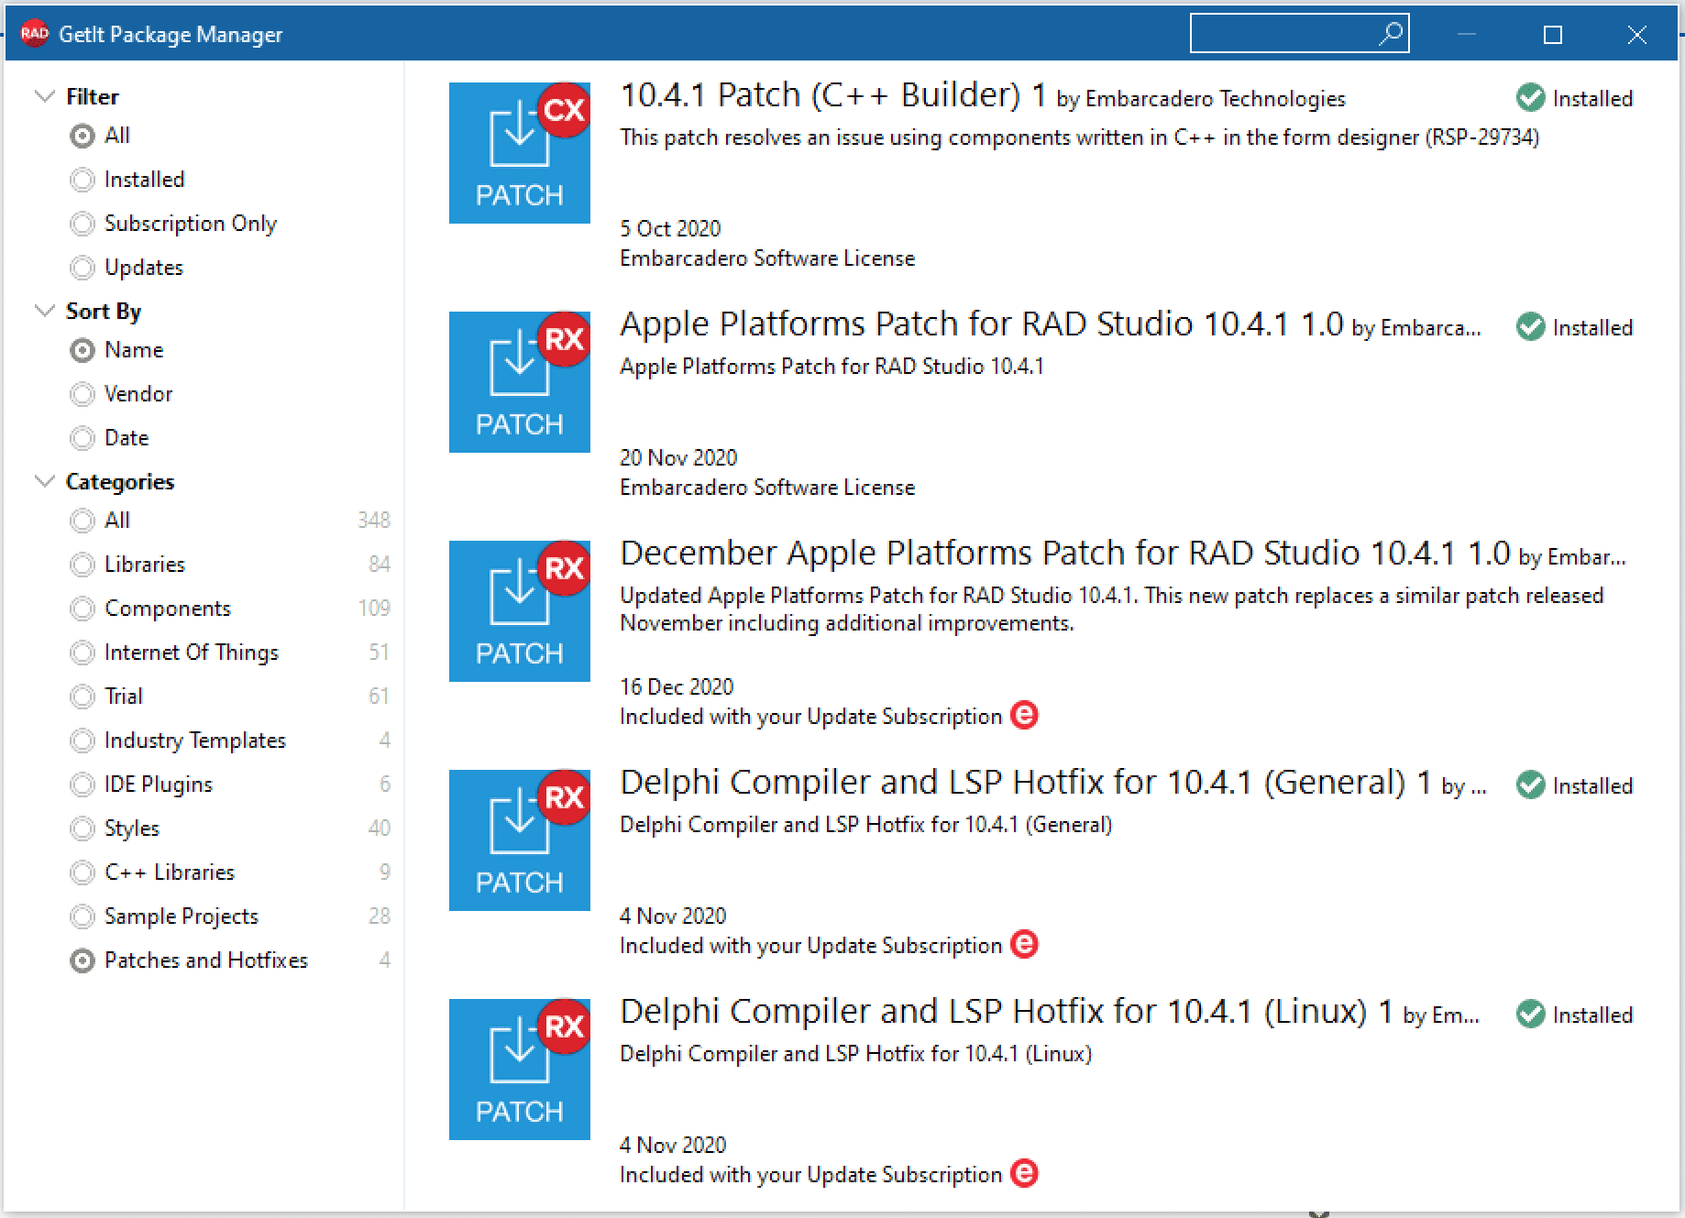
Task: Sort packages by Vendor
Action: [83, 394]
